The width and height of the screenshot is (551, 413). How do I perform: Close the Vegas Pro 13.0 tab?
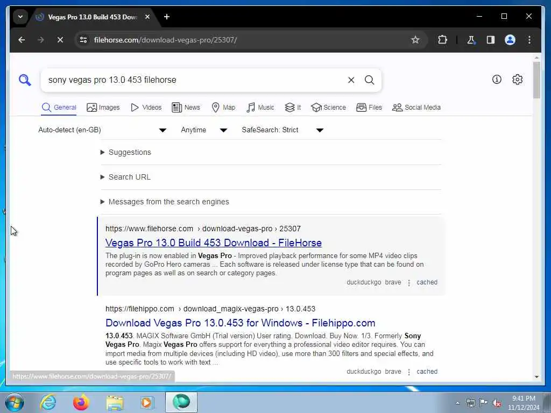147,17
